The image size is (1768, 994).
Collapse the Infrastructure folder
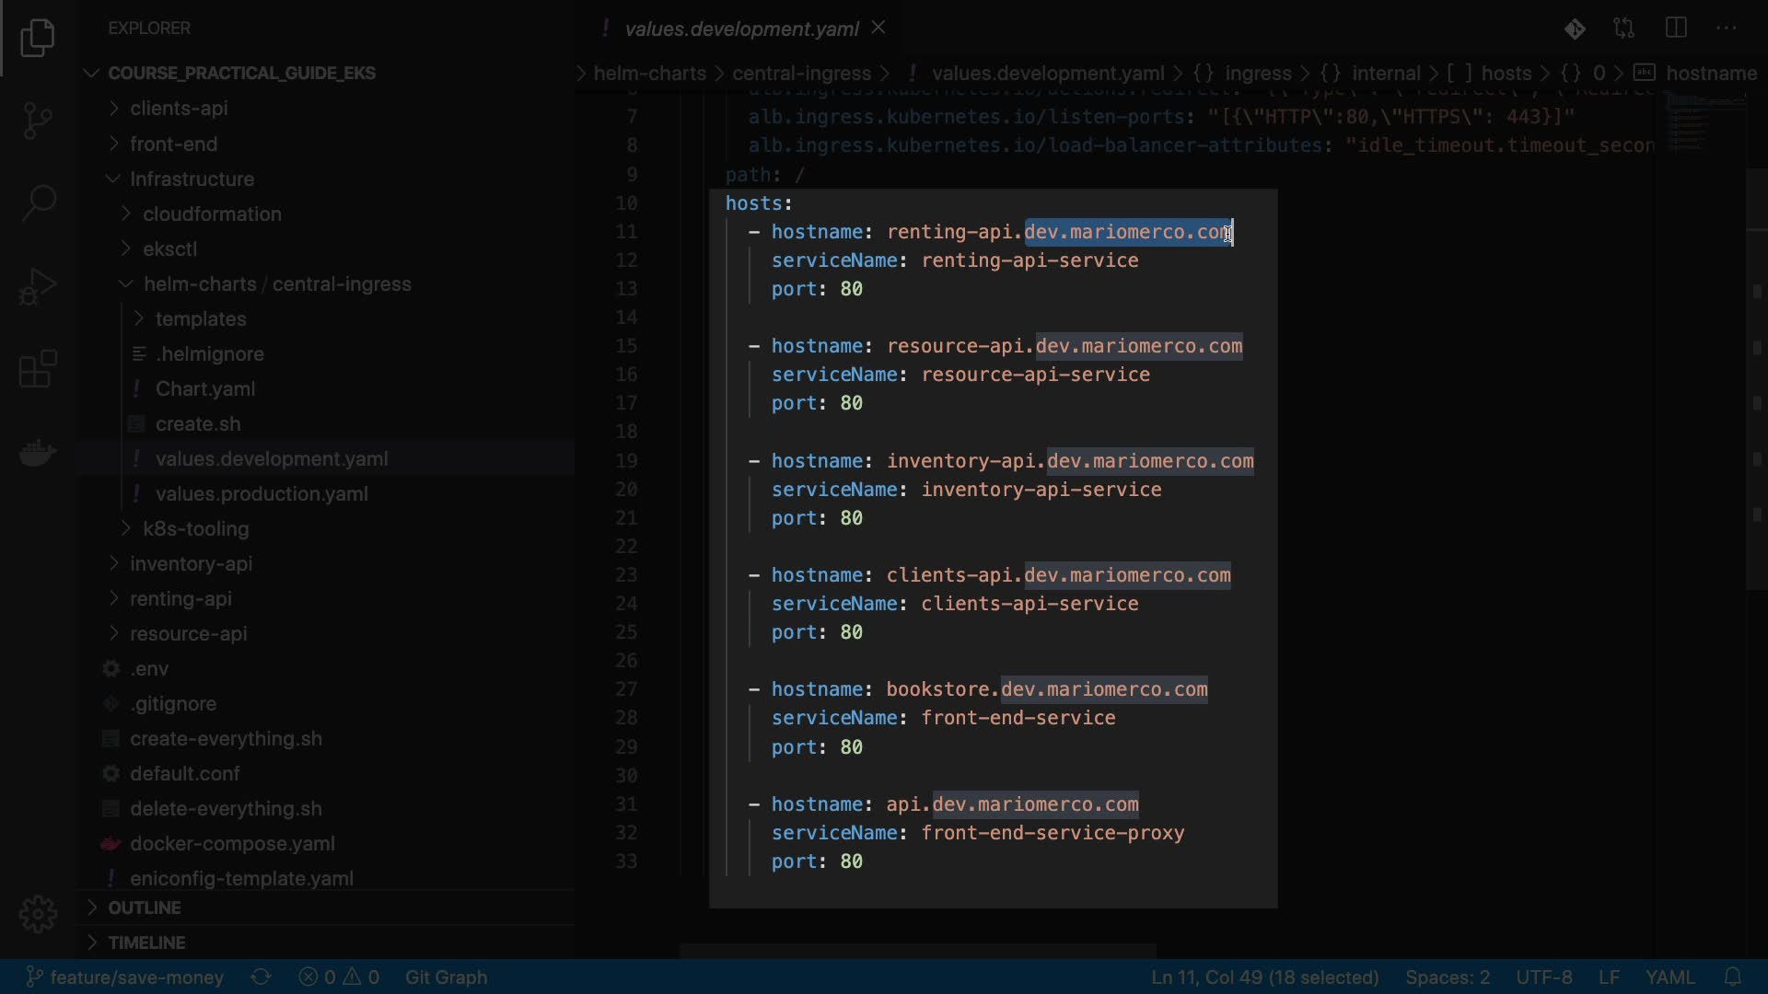click(192, 179)
